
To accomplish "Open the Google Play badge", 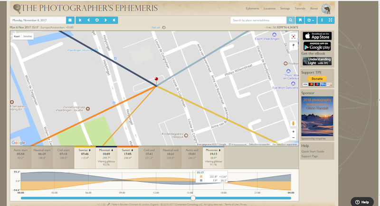I will 317,46.
